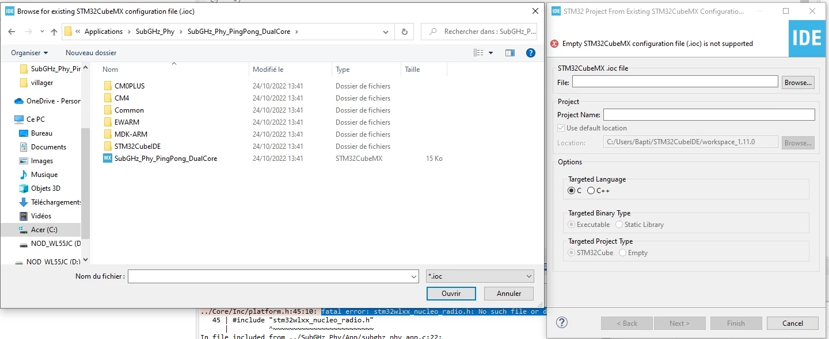Go up one folder level arrow
Screen dimensions: 829x339
point(54,32)
